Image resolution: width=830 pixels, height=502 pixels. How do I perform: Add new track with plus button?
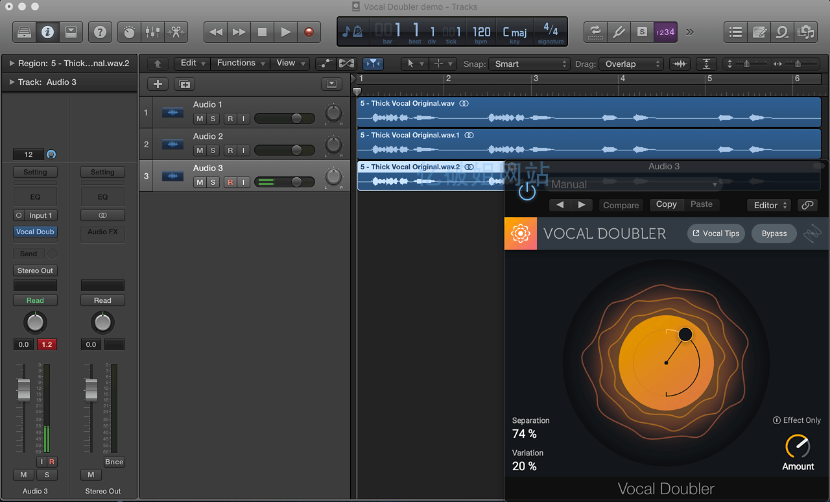click(x=158, y=84)
